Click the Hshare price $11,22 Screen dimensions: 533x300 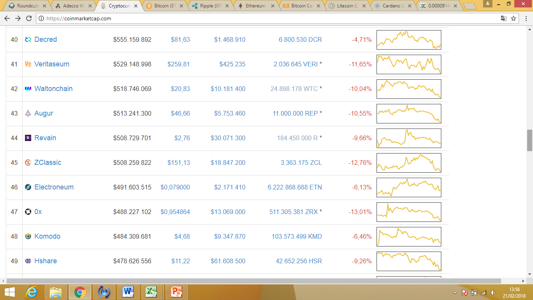click(181, 261)
